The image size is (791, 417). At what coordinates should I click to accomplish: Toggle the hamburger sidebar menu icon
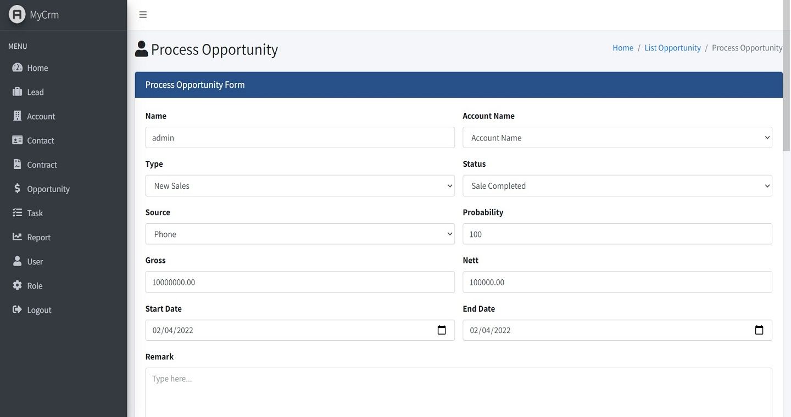pyautogui.click(x=143, y=15)
